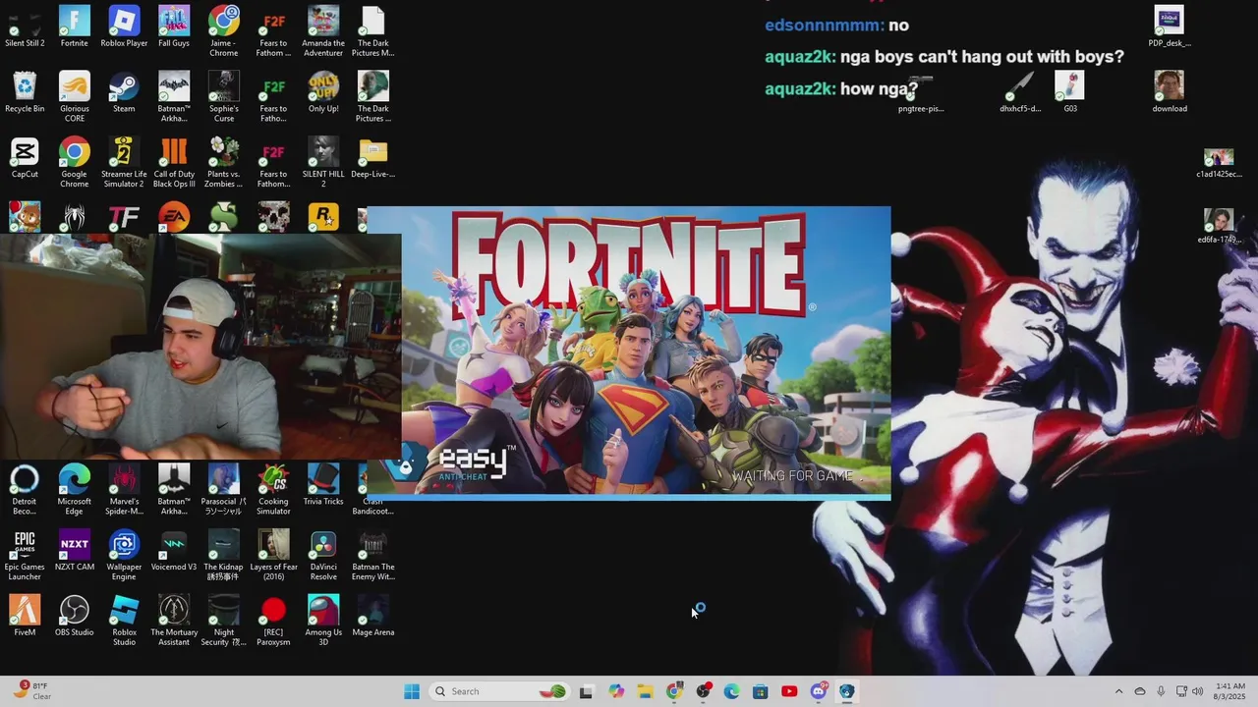Open the Deep-Live folder on the desktop
Viewport: 1258px width, 707px height.
tap(373, 157)
